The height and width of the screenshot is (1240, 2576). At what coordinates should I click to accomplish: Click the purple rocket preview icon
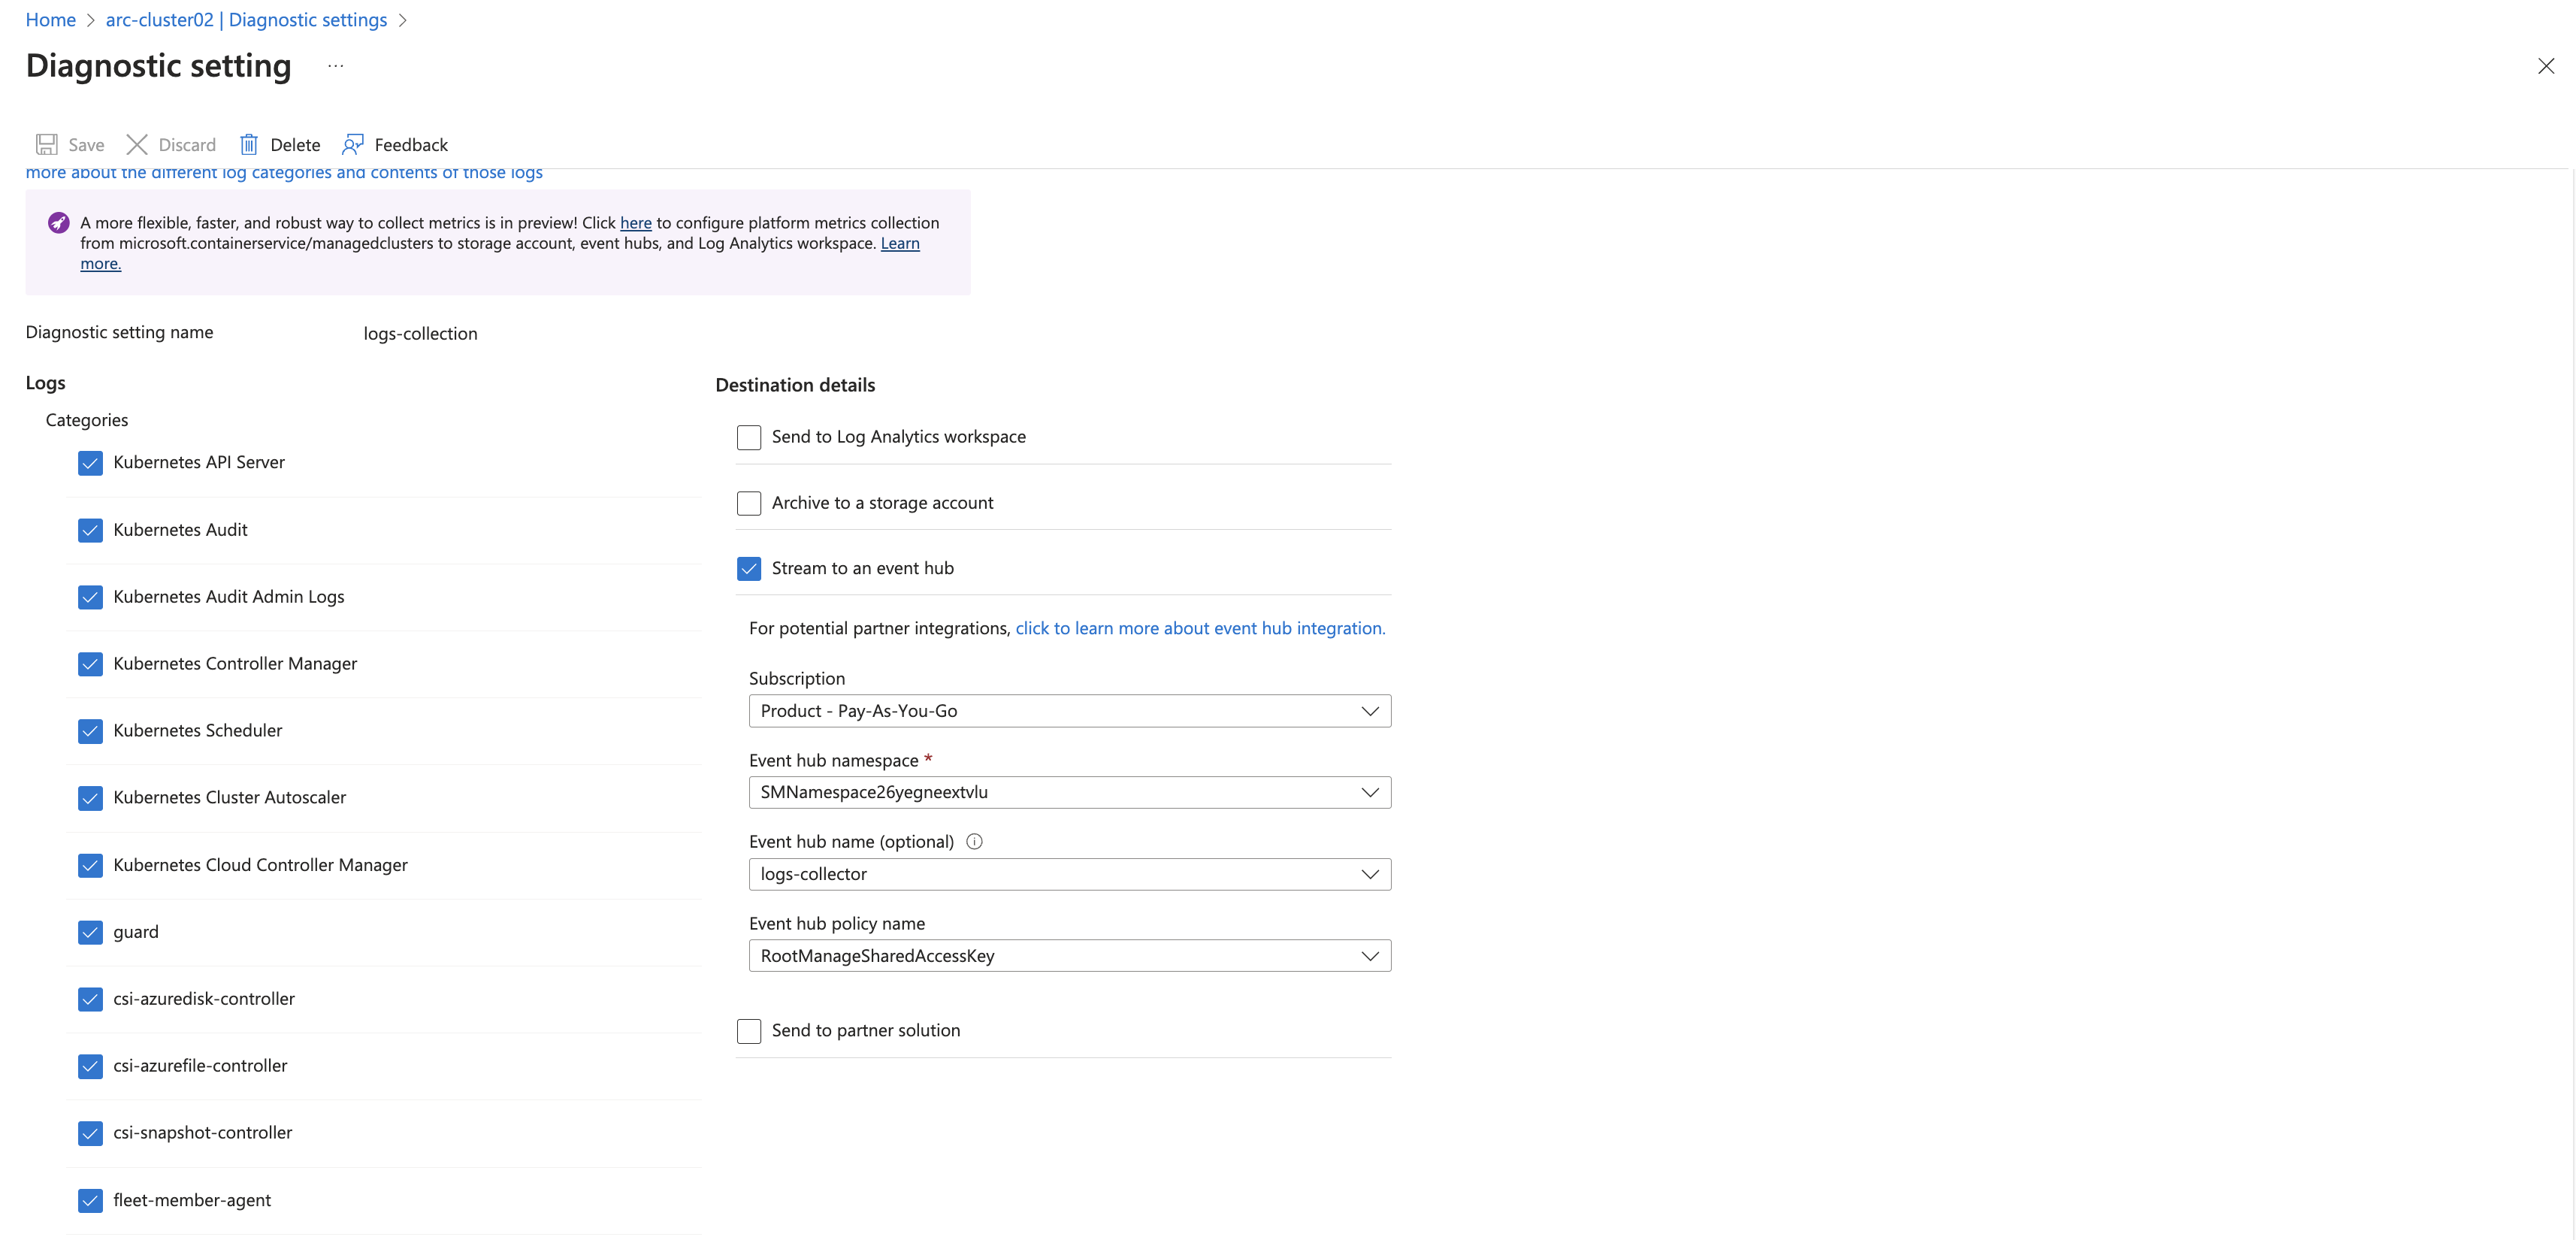point(58,222)
